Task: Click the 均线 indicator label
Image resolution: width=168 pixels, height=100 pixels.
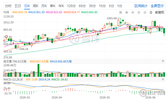Action: coord(6,12)
